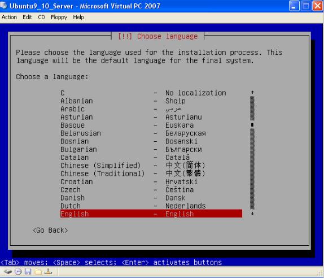Select Danish from the language list
The height and width of the screenshot is (278, 324).
click(151, 198)
